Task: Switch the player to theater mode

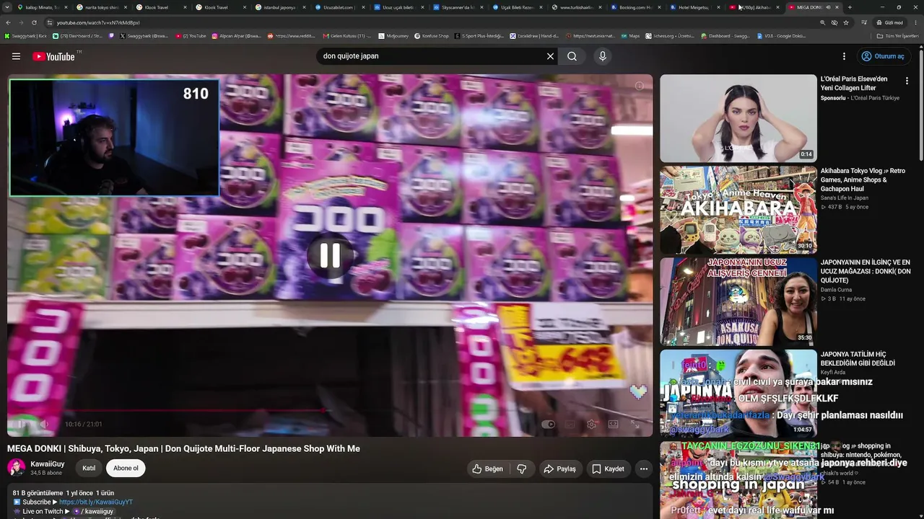Action: 614,425
